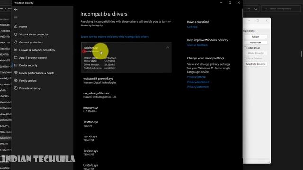Open Firewall & network protection
This screenshot has height=170, width=303.
click(37, 50)
